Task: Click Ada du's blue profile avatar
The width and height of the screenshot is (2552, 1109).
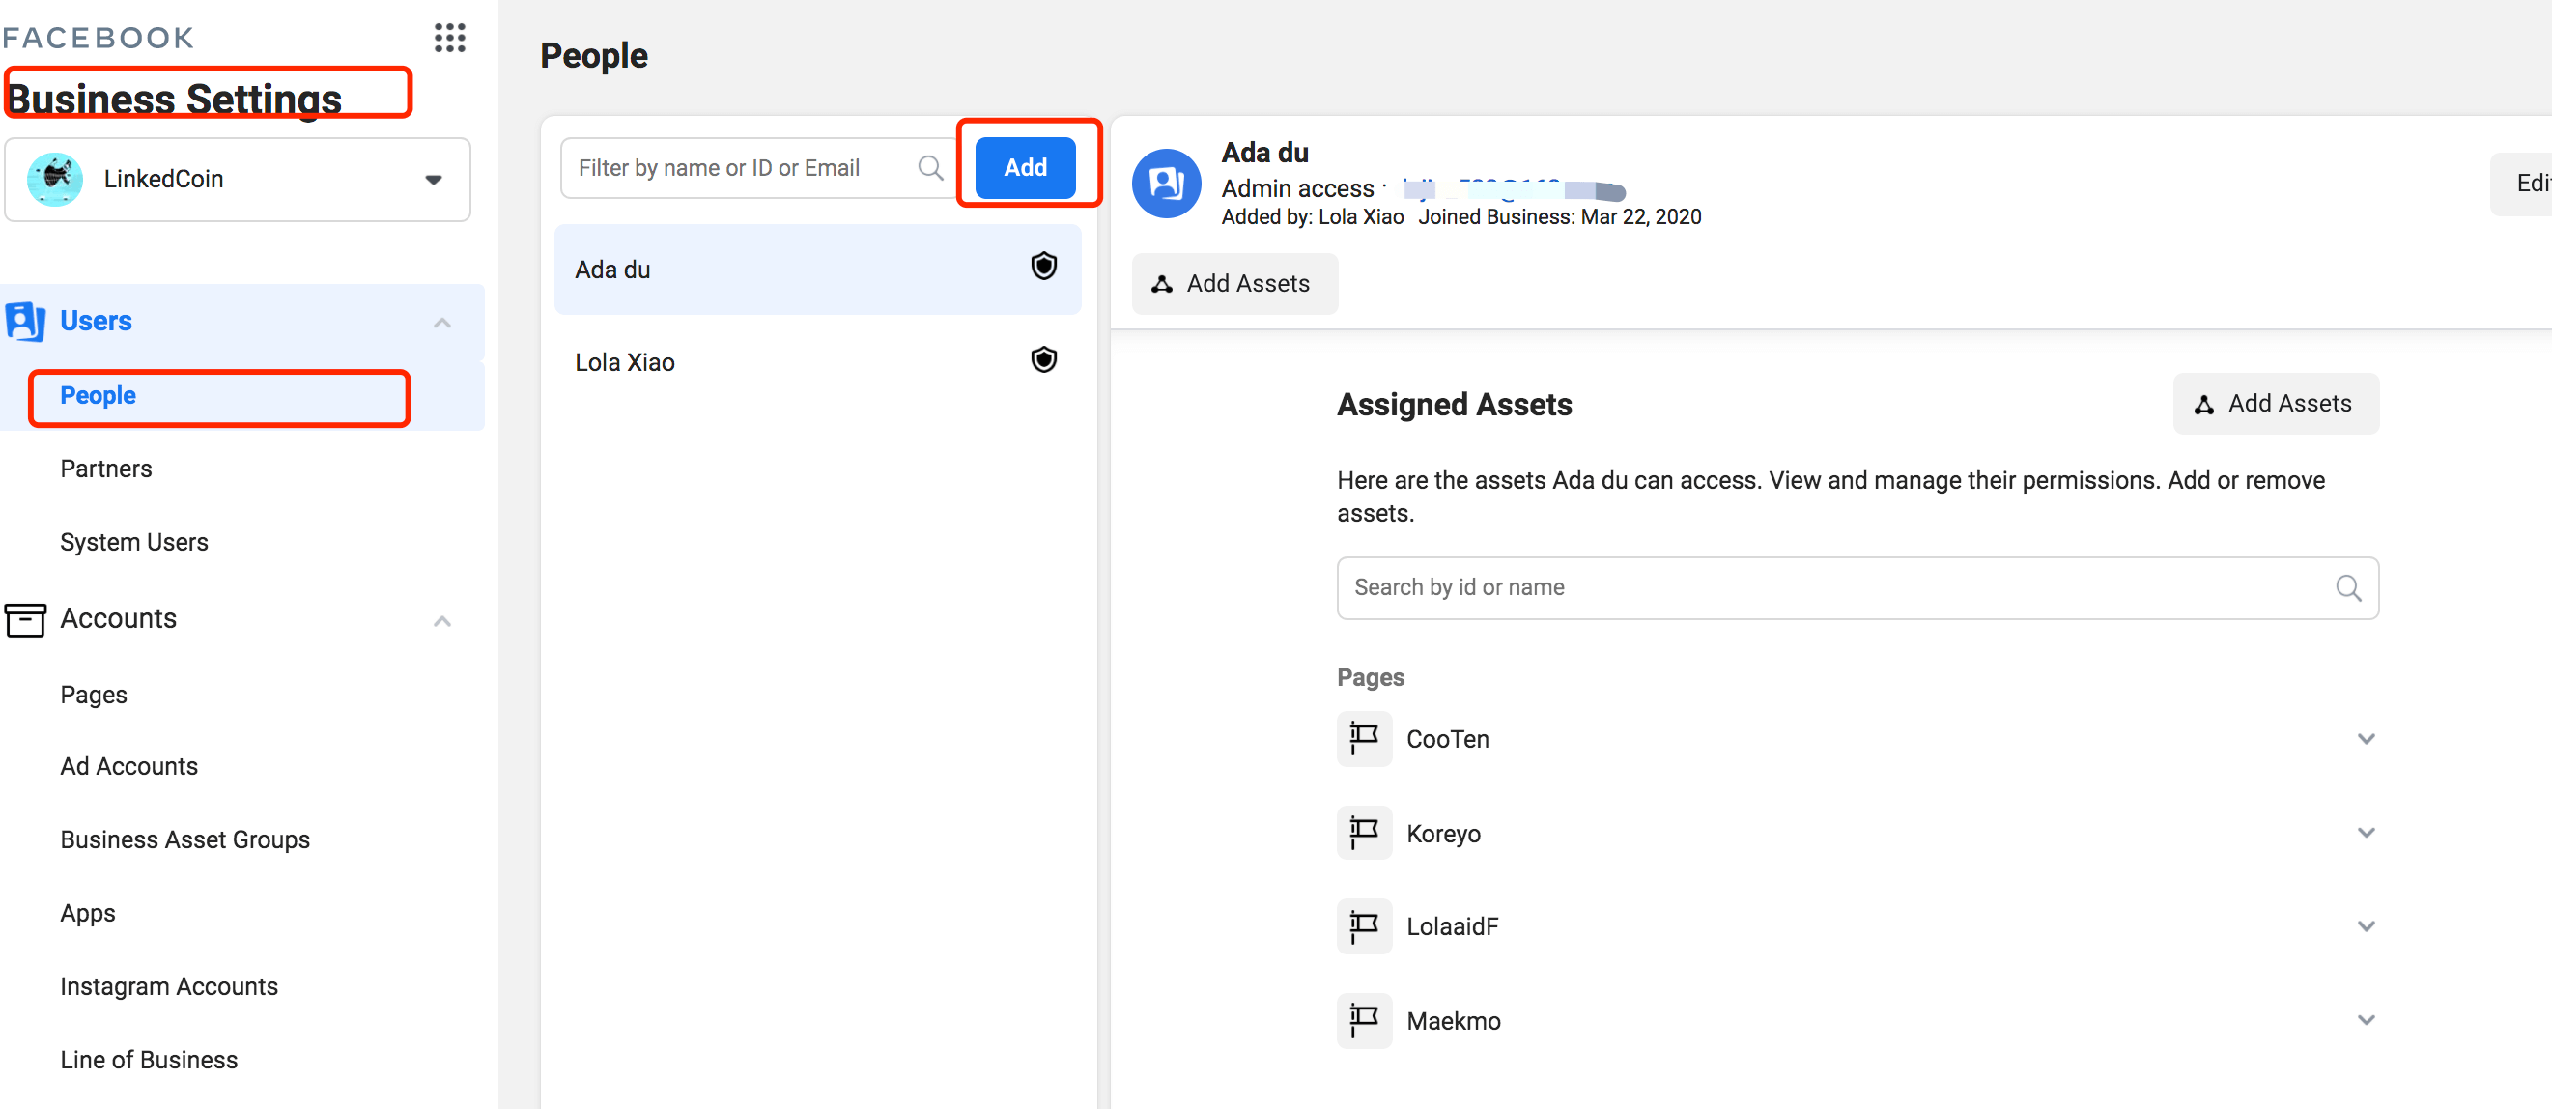Action: (x=1166, y=184)
